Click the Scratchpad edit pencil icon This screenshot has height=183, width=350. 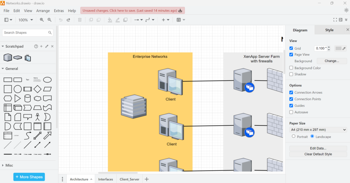coord(47,46)
